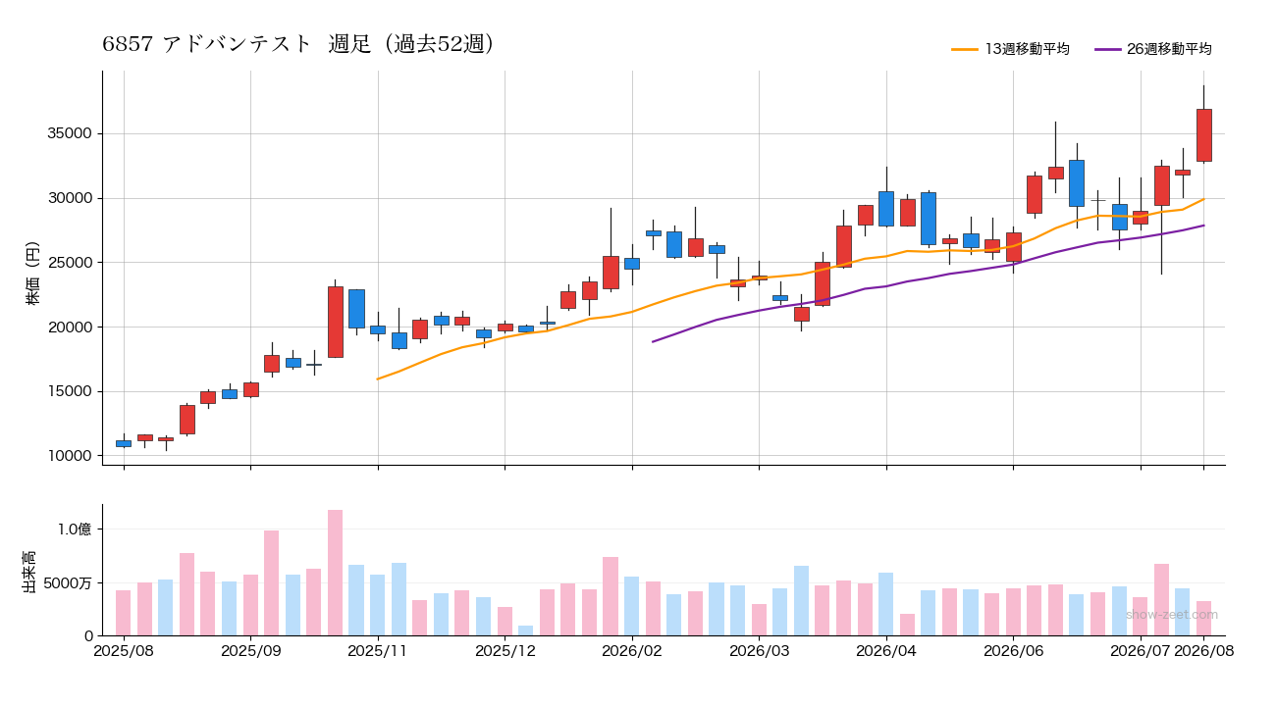The image size is (1276, 706).
Task: Select the 2025/11 date label
Action: click(x=378, y=649)
